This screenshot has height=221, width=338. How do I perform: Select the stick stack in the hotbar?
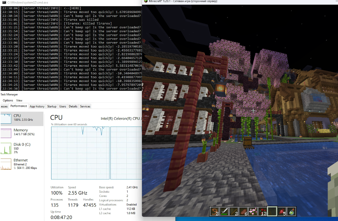pos(234,212)
